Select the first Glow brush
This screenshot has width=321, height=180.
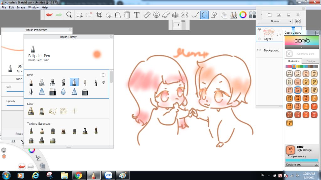31,111
